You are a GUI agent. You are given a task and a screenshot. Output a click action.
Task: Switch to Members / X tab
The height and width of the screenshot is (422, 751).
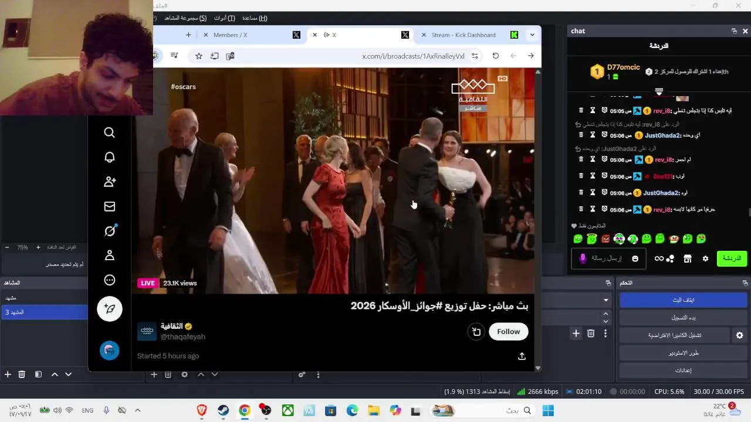(x=230, y=35)
